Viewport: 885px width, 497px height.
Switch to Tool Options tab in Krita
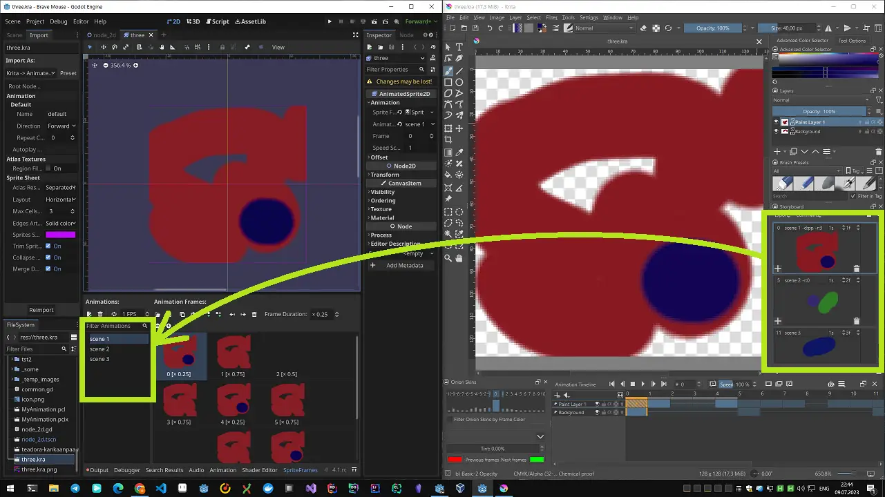point(852,41)
